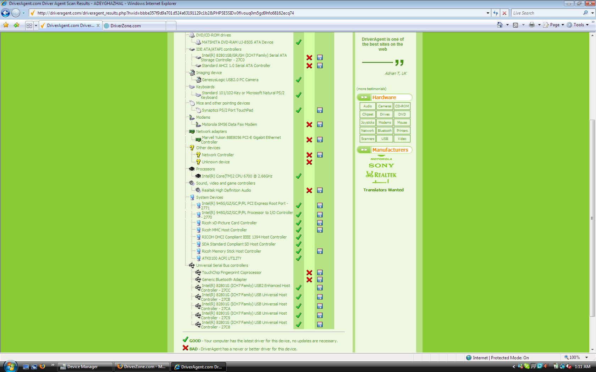Open the Chipset hardware category
Viewport: 596px width, 372px height.
pos(368,114)
